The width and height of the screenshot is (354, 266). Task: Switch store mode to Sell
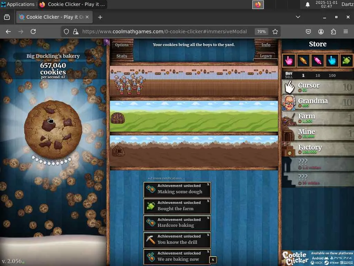click(x=289, y=77)
